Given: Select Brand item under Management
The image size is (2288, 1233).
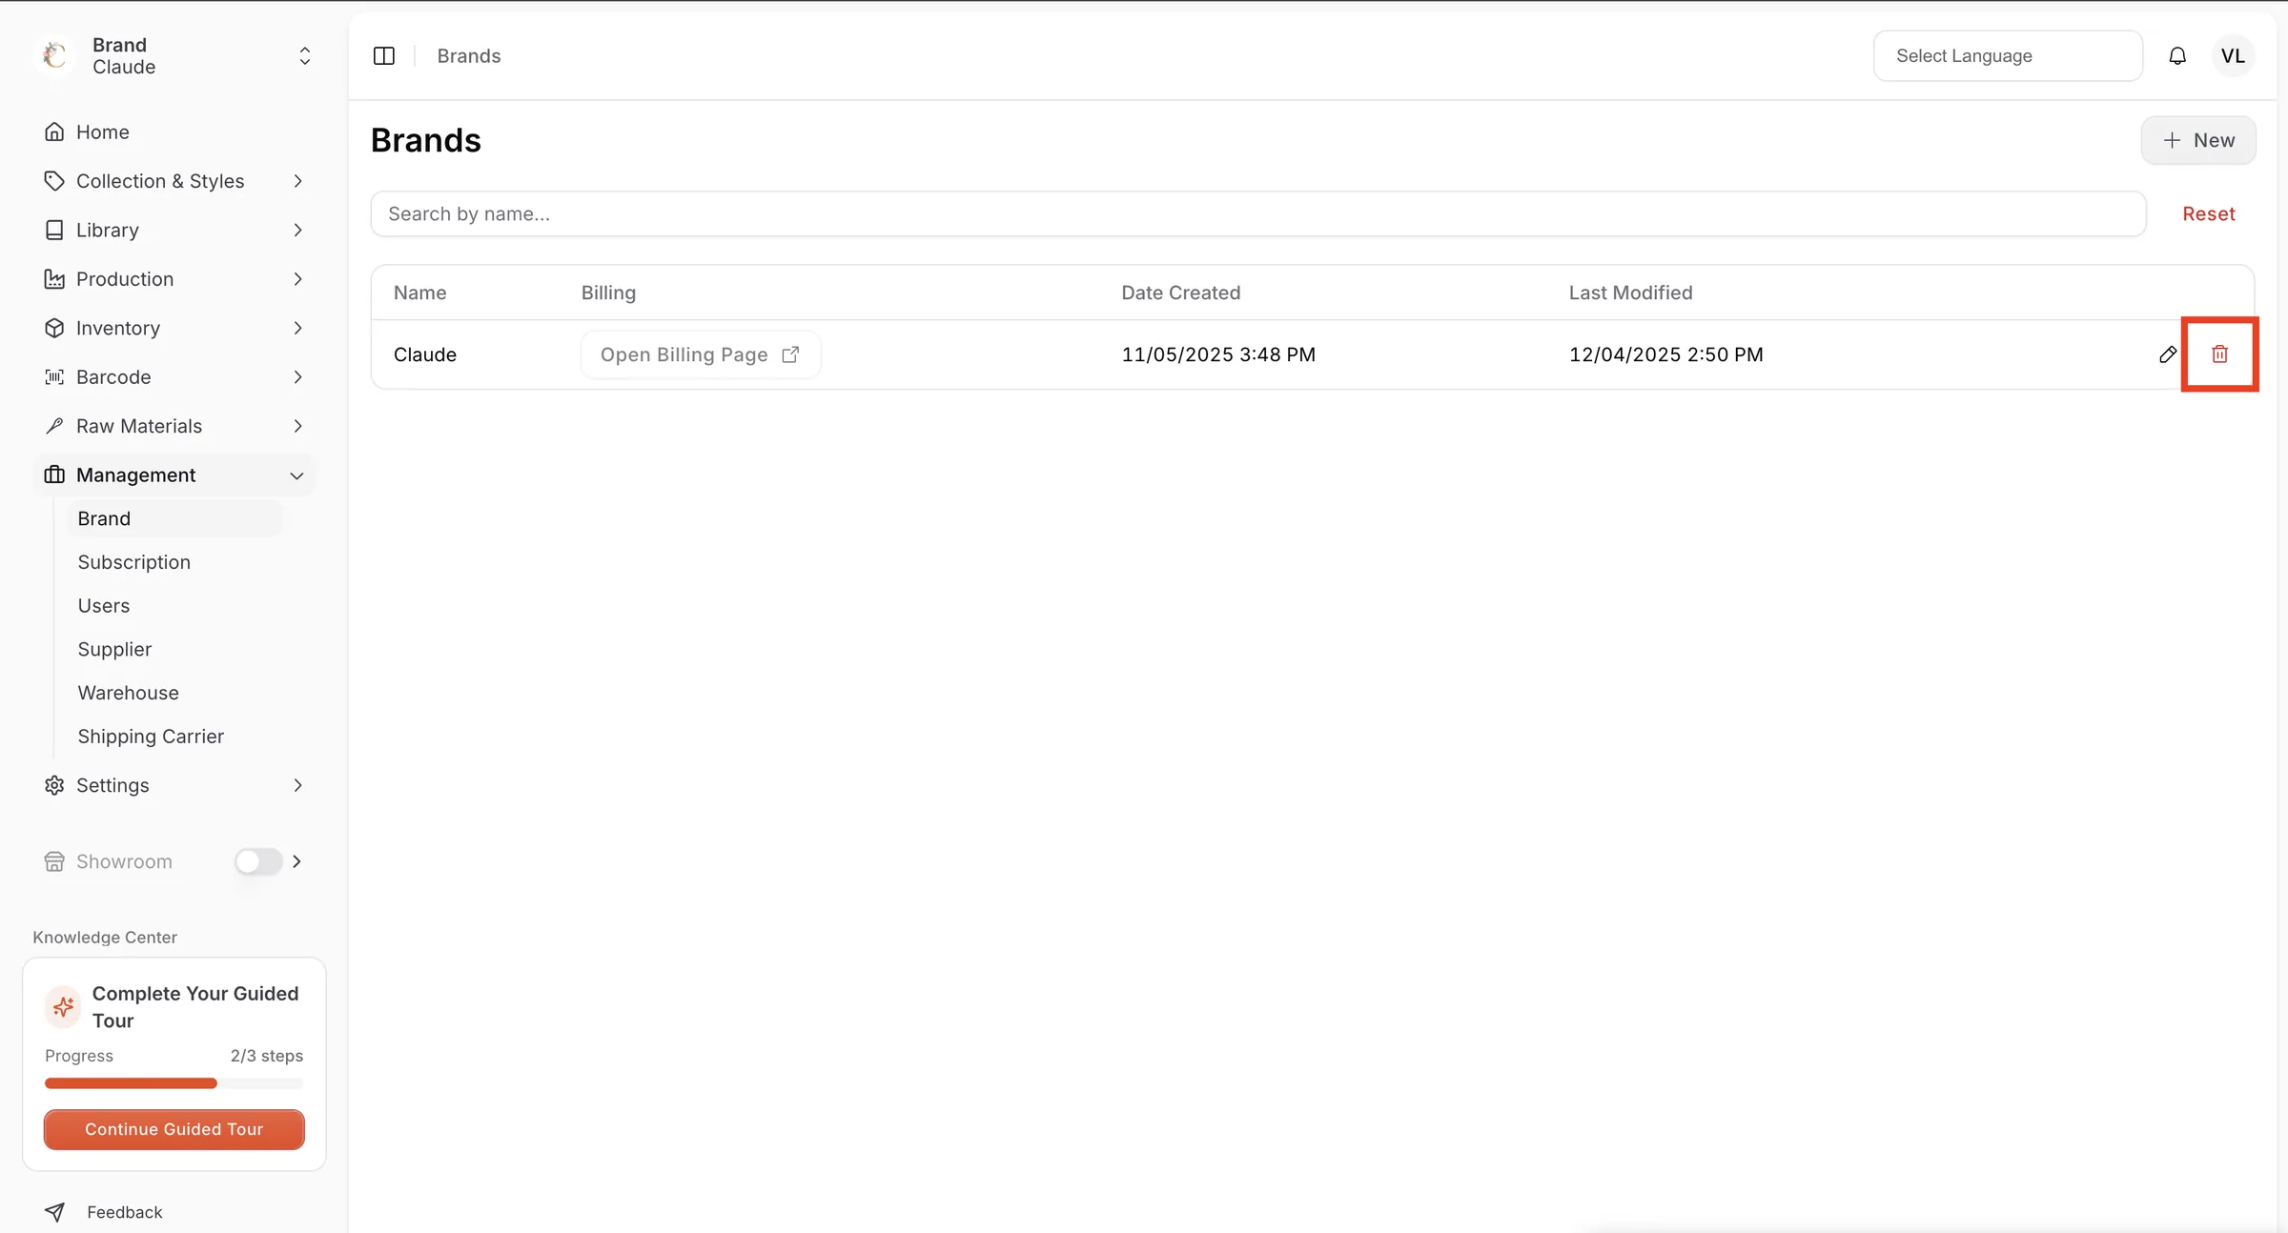Looking at the screenshot, I should click(174, 518).
